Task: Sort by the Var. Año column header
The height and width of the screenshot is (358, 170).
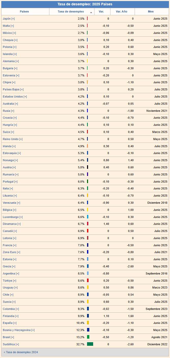Action: pos(121,12)
